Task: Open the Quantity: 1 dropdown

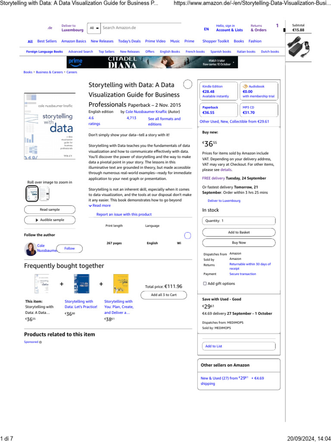Action: (239, 221)
